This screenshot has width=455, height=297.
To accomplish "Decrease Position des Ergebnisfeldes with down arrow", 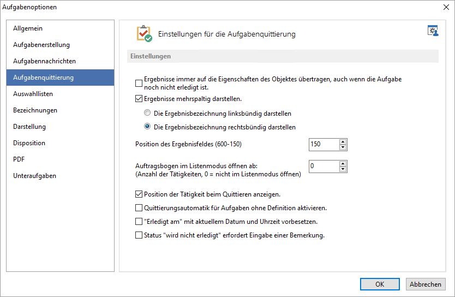I will point(343,147).
